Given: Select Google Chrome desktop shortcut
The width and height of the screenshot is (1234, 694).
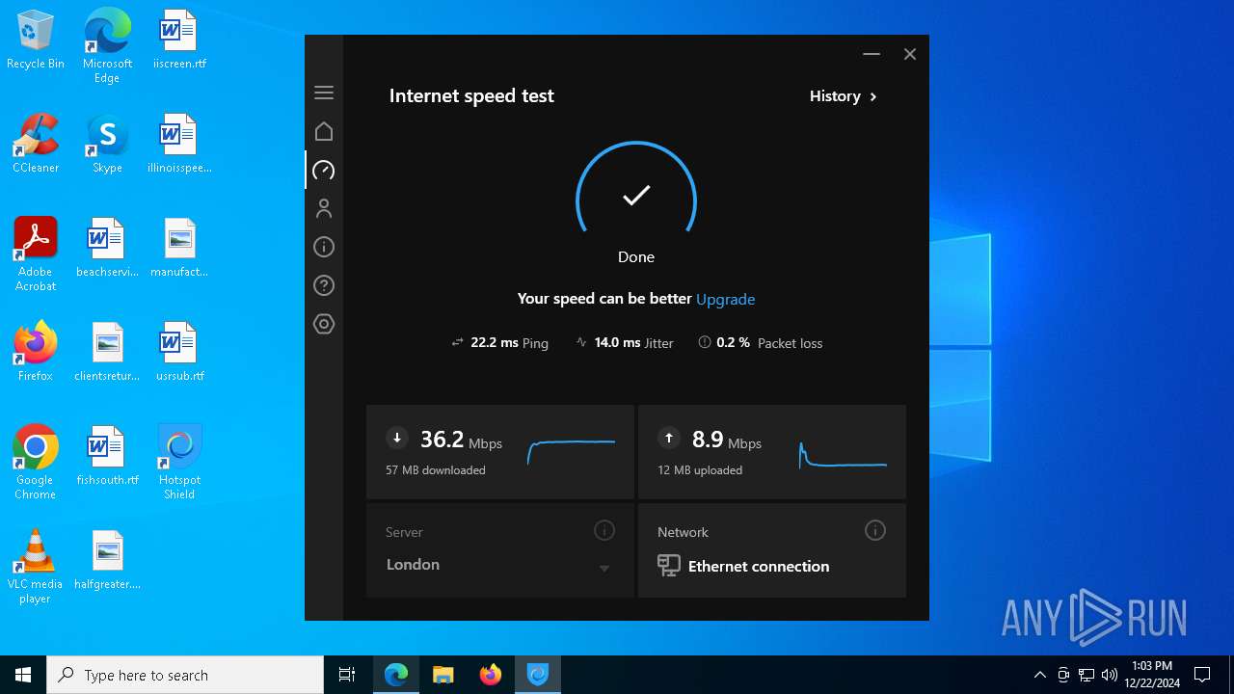Looking at the screenshot, I should point(36,462).
